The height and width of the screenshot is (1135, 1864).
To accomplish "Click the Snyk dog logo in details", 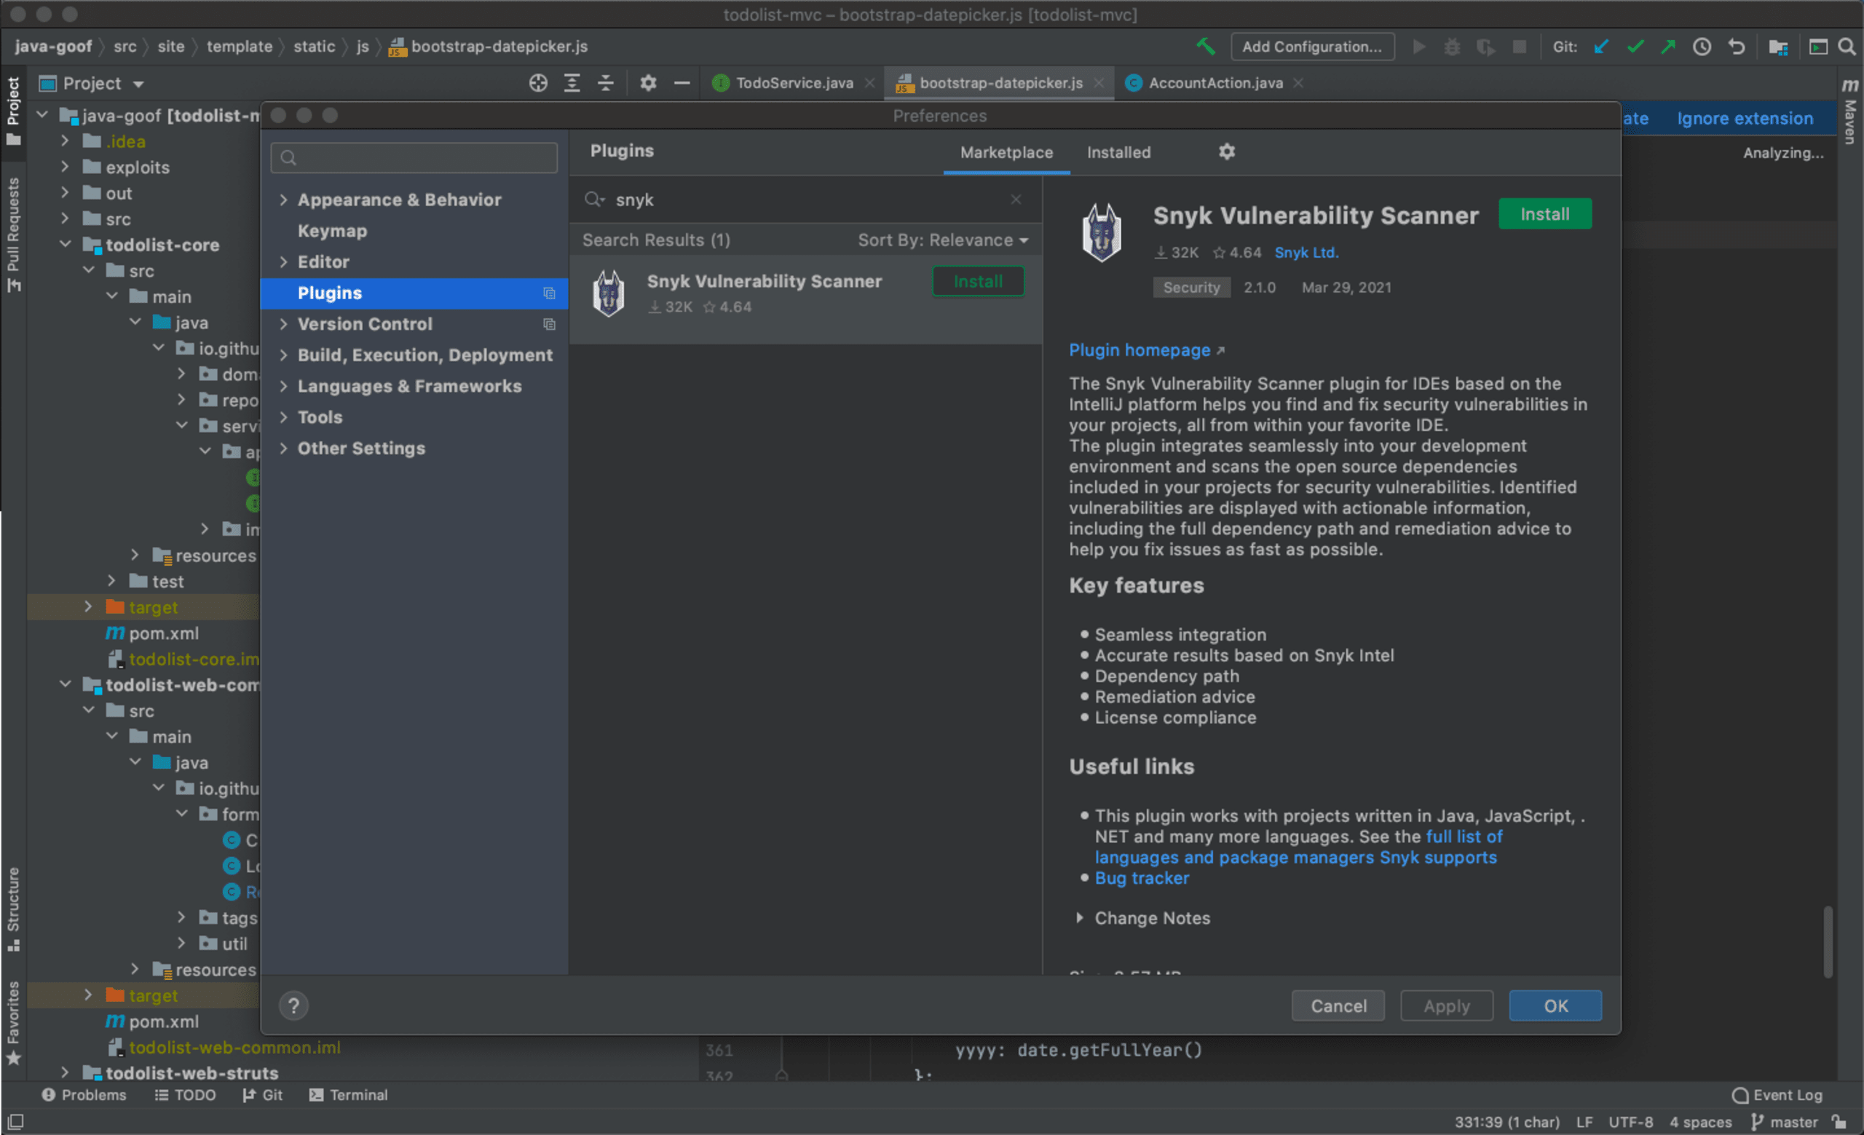I will click(1102, 233).
